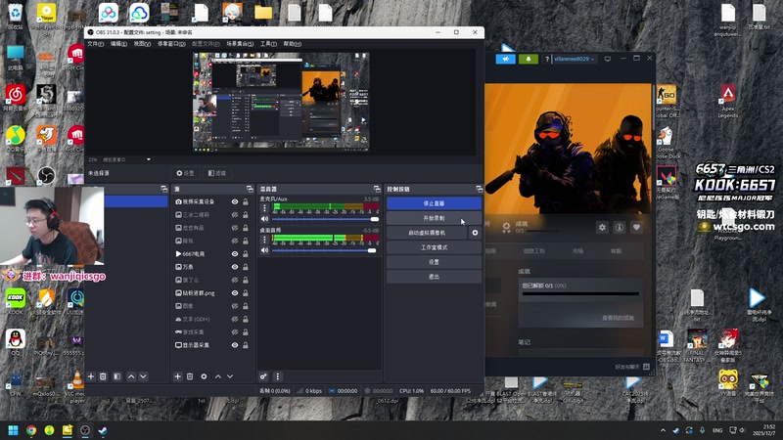The height and width of the screenshot is (440, 783).
Task: Move source up in the sources list
Action: 218,376
